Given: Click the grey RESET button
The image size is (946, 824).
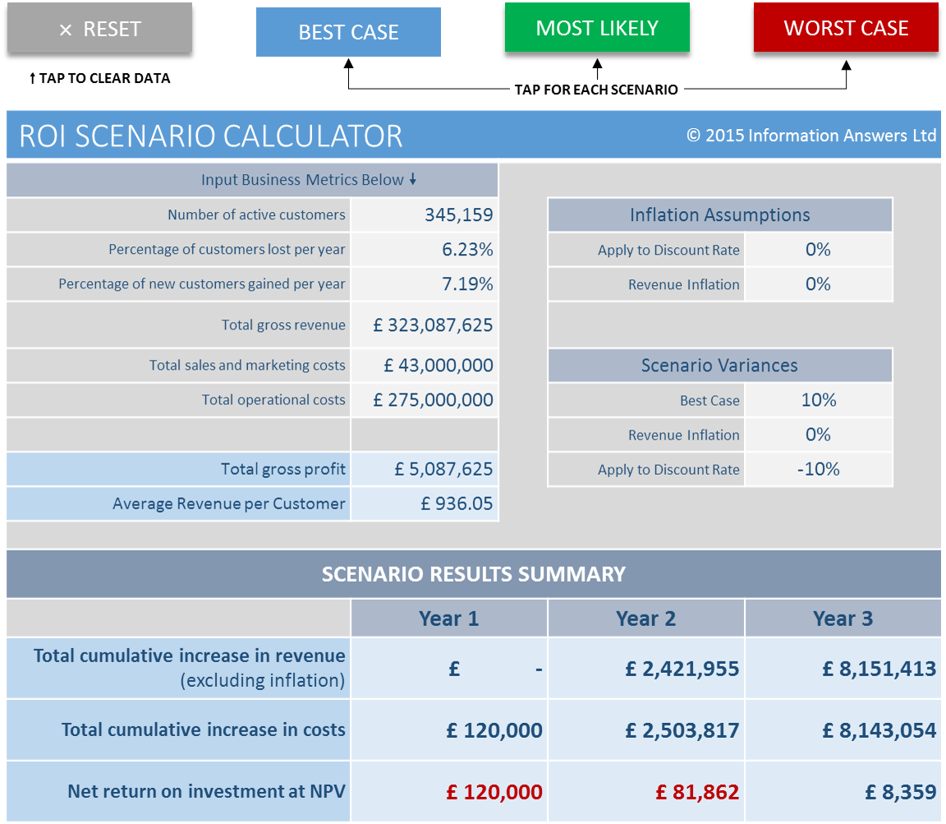Looking at the screenshot, I should click(99, 29).
